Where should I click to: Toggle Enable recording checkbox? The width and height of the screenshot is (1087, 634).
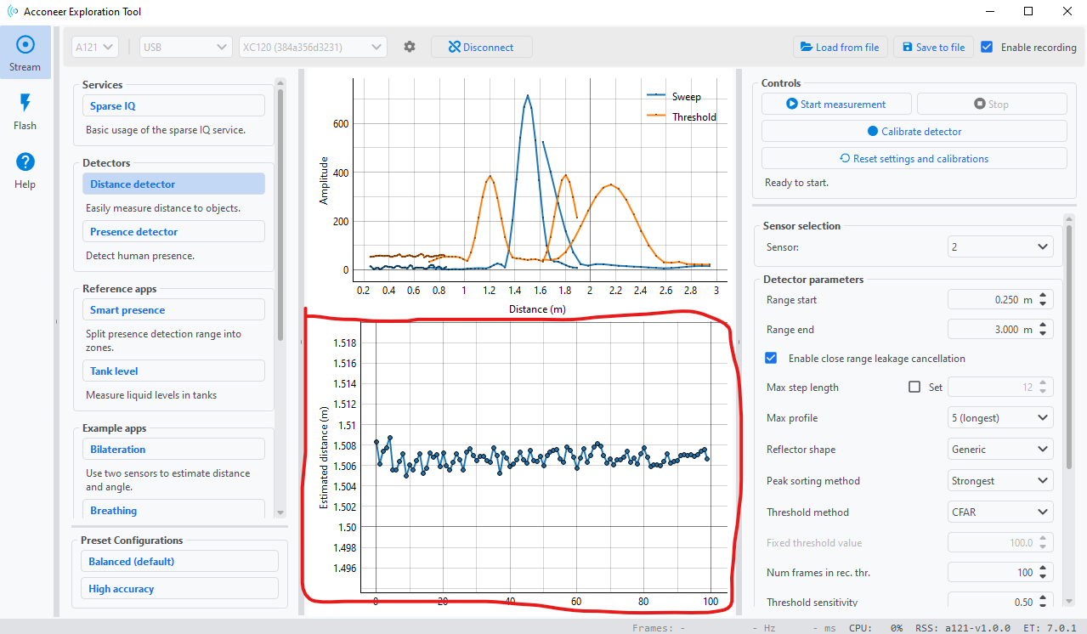tap(987, 47)
